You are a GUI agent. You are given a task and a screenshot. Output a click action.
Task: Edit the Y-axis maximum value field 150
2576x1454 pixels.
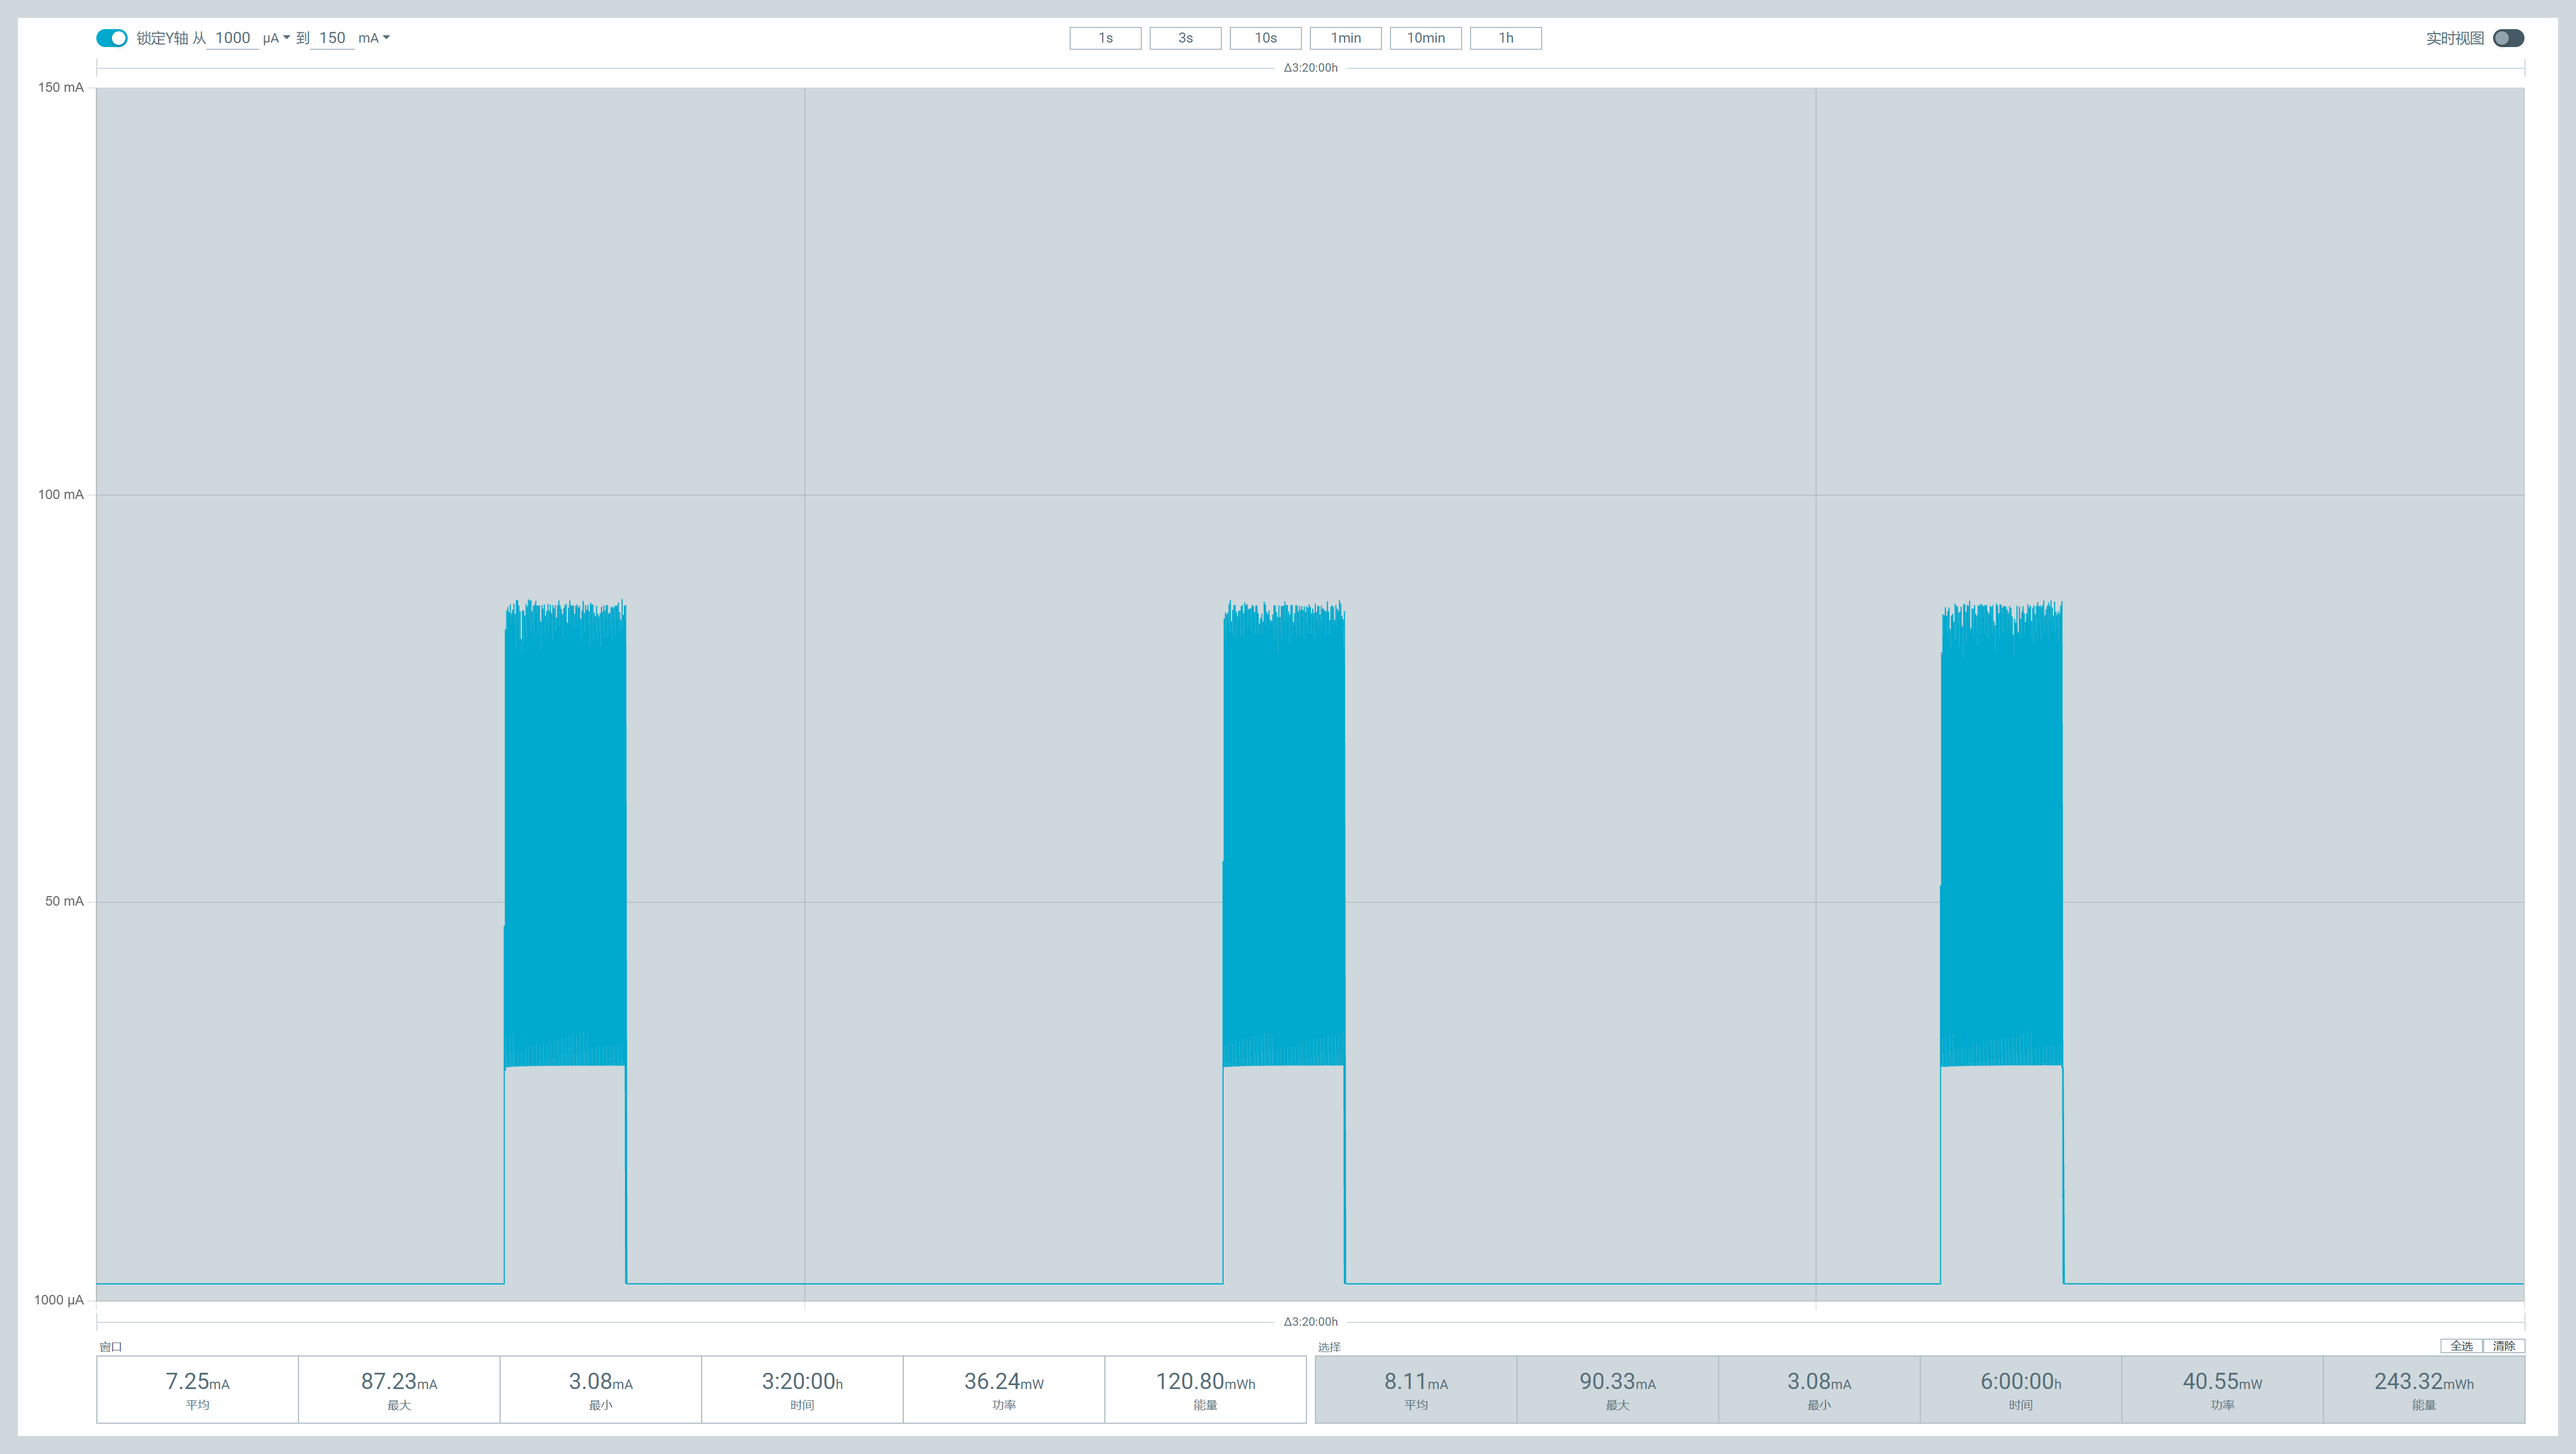tap(332, 38)
